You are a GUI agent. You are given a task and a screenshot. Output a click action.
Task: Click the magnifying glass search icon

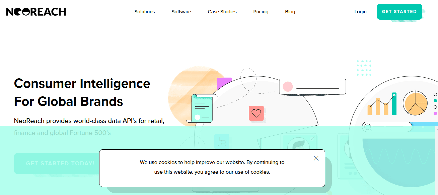[x=368, y=127]
